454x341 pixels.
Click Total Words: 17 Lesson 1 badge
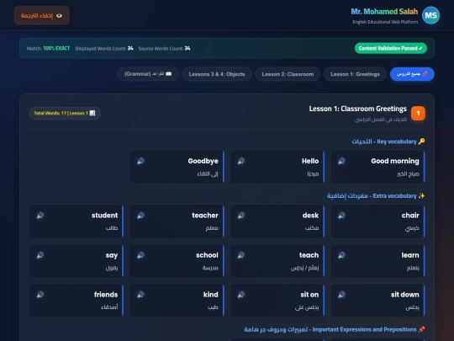[x=65, y=113]
